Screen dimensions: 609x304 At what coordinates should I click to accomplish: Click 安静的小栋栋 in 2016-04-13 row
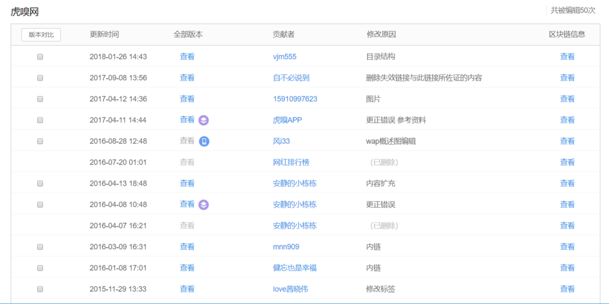pos(295,183)
